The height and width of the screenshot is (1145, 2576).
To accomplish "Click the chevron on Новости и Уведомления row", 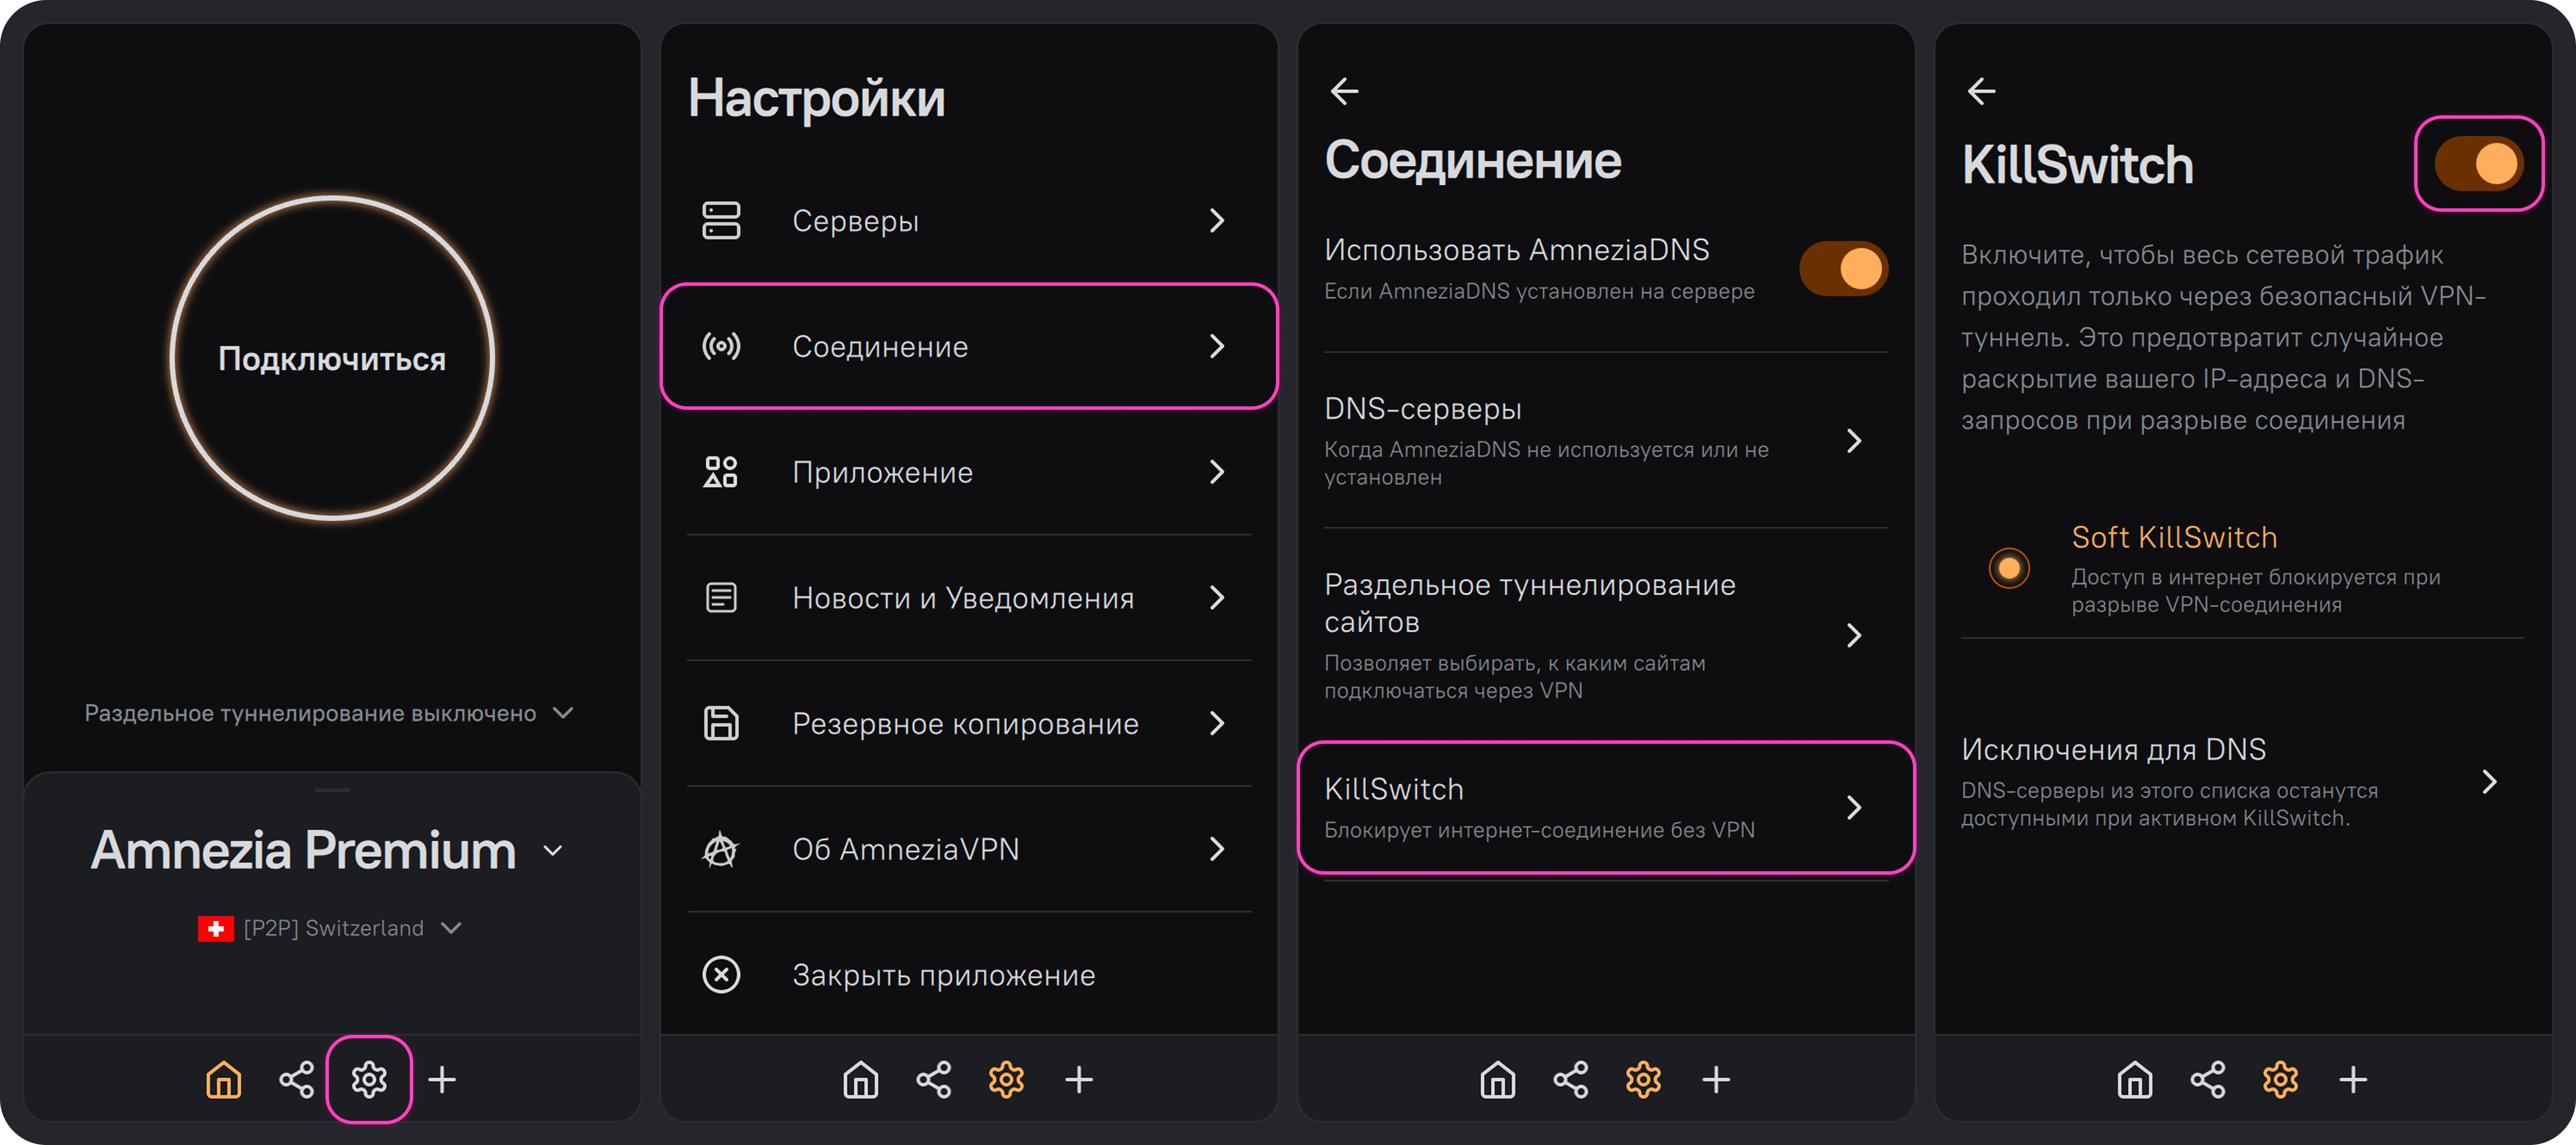I will pos(1217,598).
